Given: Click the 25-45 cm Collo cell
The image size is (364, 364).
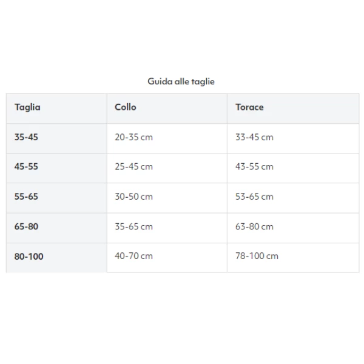Looking at the screenshot, I should click(133, 167).
